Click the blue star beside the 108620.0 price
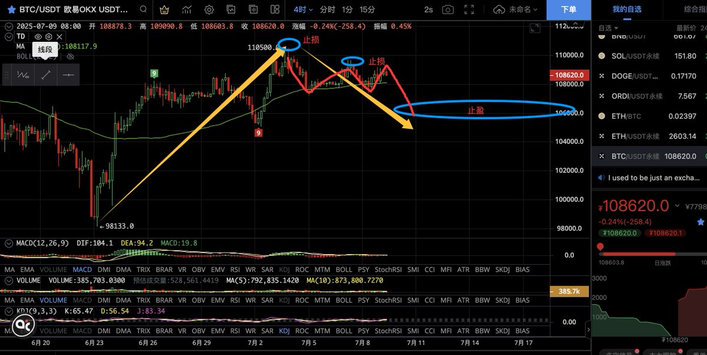The height and width of the screenshot is (355, 707). (x=701, y=222)
